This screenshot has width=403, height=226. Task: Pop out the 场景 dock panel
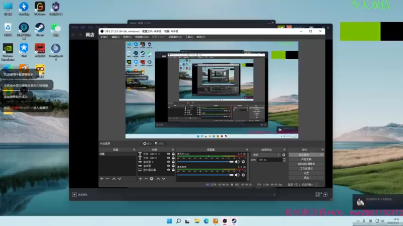134,150
